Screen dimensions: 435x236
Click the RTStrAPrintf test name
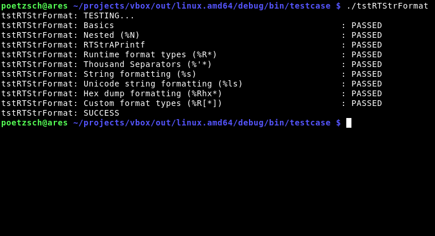(114, 45)
